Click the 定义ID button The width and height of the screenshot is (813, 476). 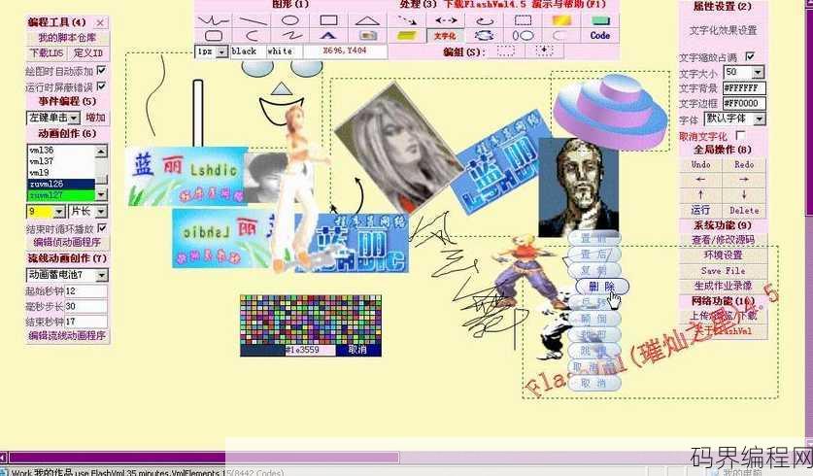click(88, 52)
